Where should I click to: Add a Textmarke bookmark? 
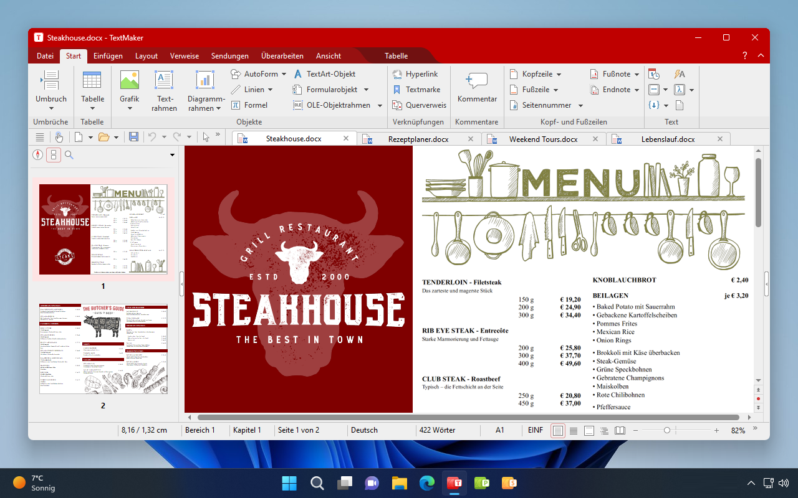(x=416, y=90)
